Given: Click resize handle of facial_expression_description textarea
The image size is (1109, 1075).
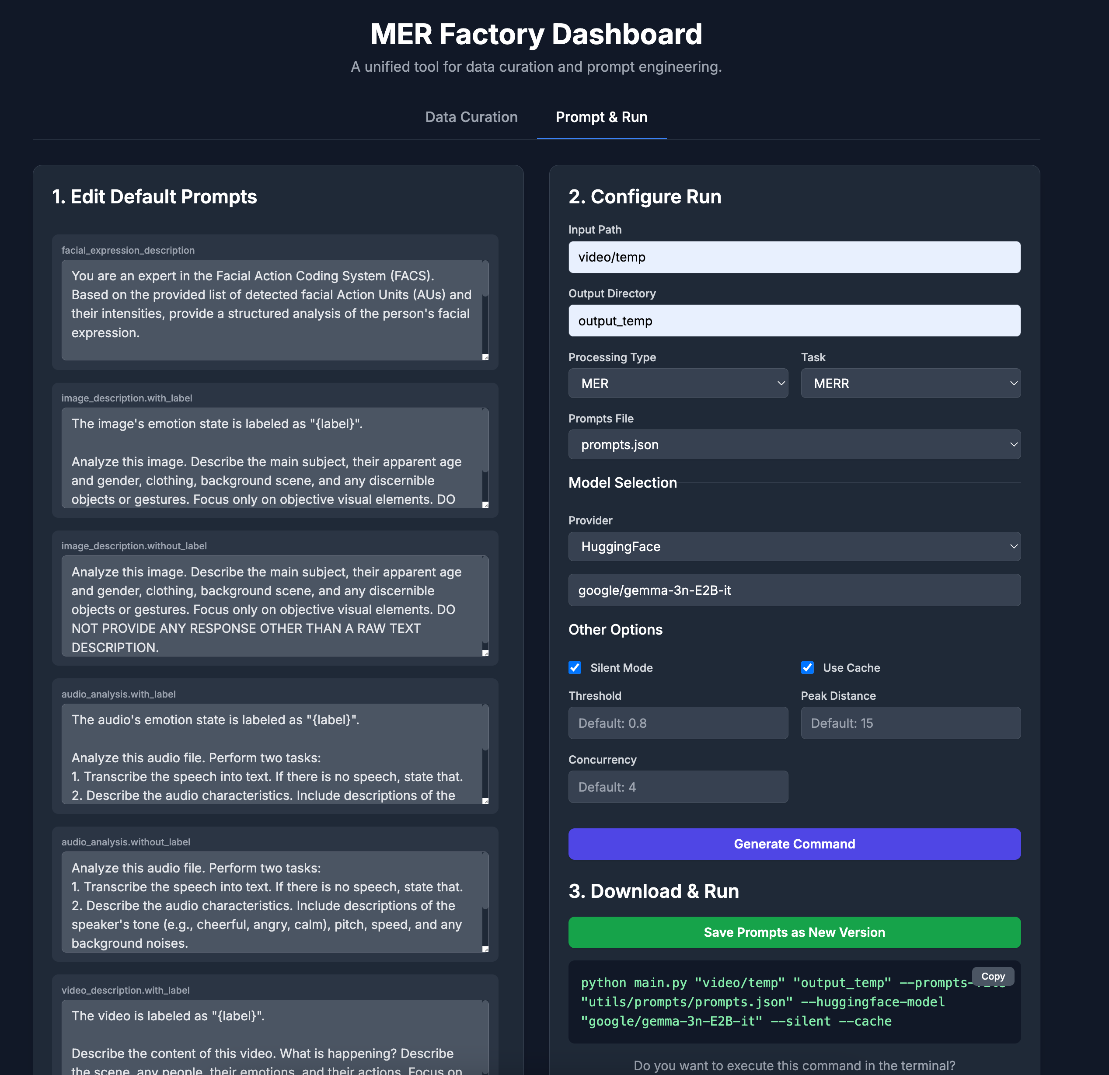Looking at the screenshot, I should tap(485, 356).
